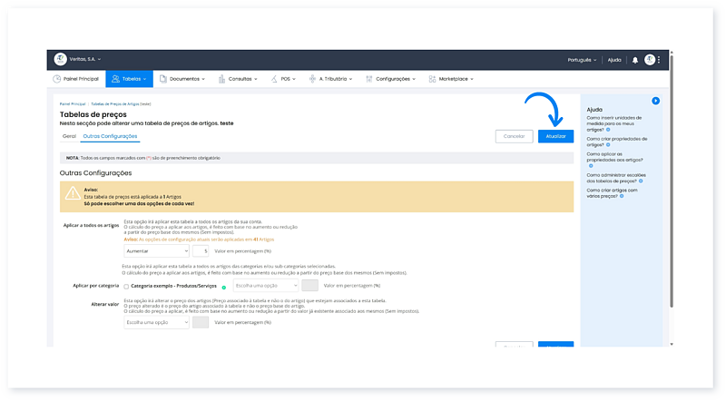Check the Categoria exemplo - Produtos/Serviços checkbox
The height and width of the screenshot is (401, 726).
(126, 286)
